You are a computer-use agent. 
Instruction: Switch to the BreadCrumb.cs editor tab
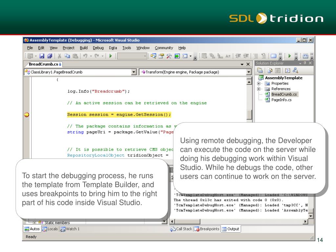44,64
